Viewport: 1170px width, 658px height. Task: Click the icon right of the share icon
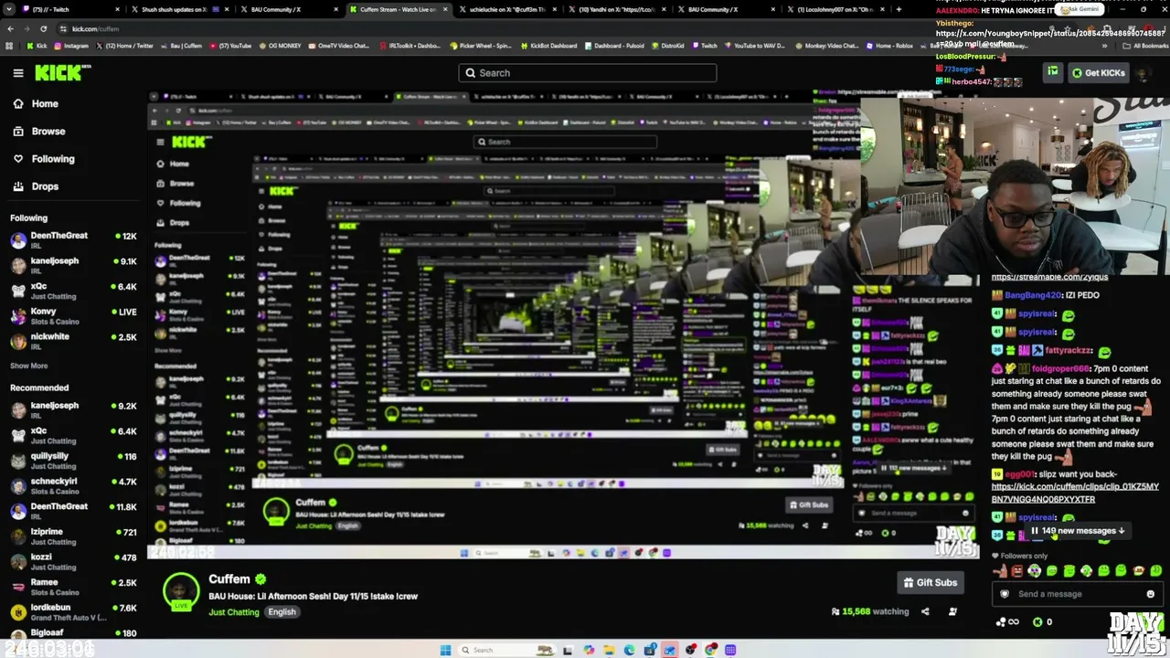(952, 611)
